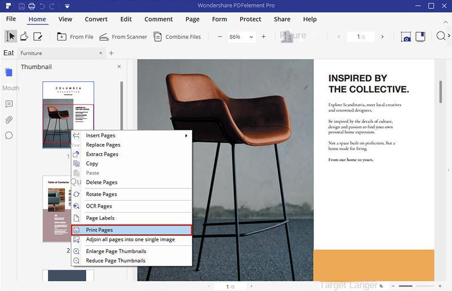
Task: Select Rotate Pages in context menu
Action: (101, 194)
